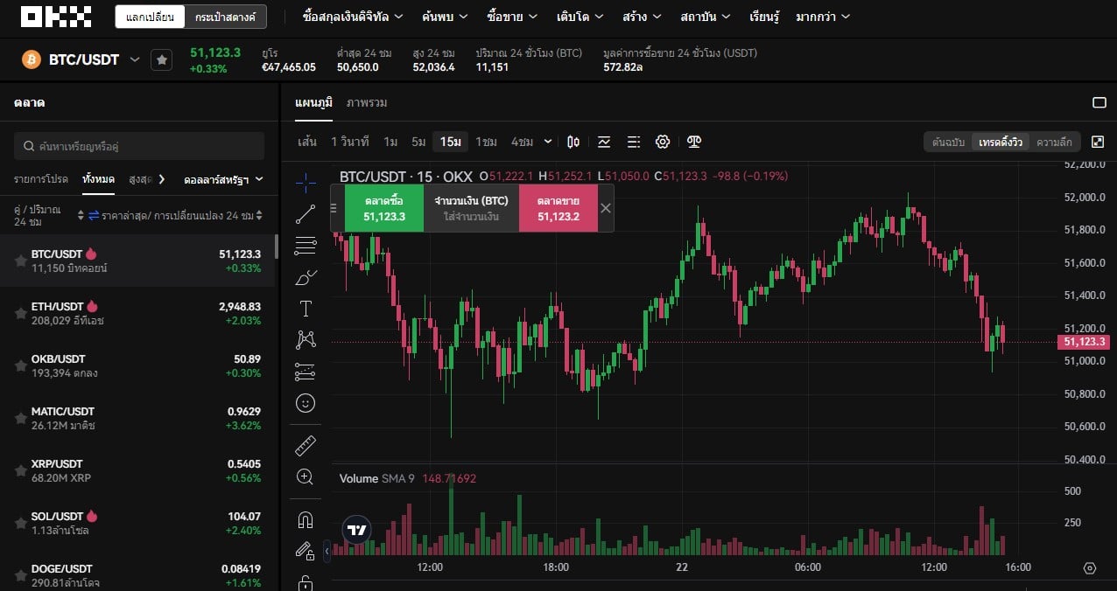The image size is (1117, 591).
Task: Toggle favorite star next to BTC/USDT header
Action: pos(161,59)
